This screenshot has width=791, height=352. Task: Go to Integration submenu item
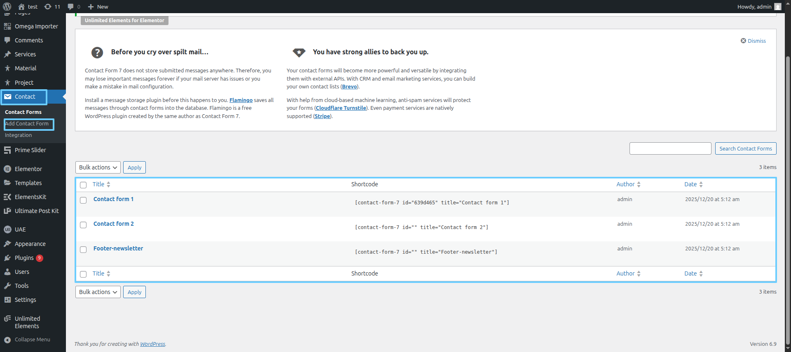coord(19,135)
